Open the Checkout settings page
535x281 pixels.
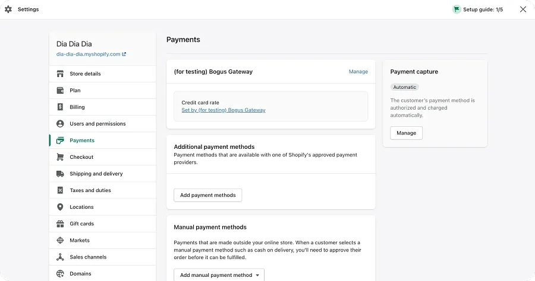point(102,157)
